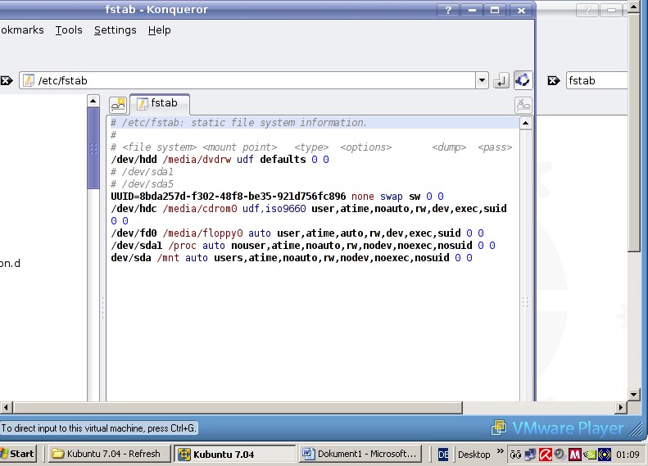
Task: Open the Settings menu
Action: click(115, 30)
